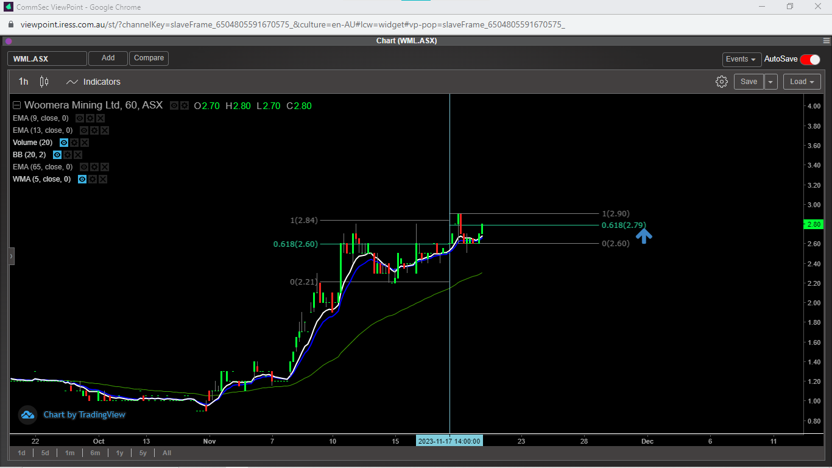832x468 pixels.
Task: Click the browser address bar URL
Action: (x=293, y=24)
